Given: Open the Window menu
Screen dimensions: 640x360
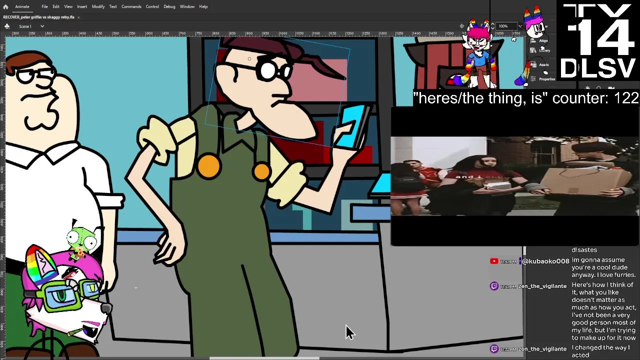Looking at the screenshot, I should 187,6.
